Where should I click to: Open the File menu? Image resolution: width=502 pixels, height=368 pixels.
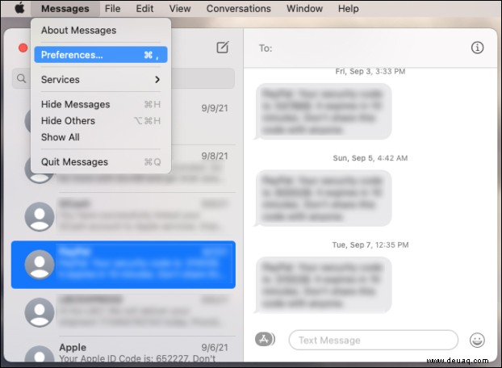pyautogui.click(x=113, y=9)
